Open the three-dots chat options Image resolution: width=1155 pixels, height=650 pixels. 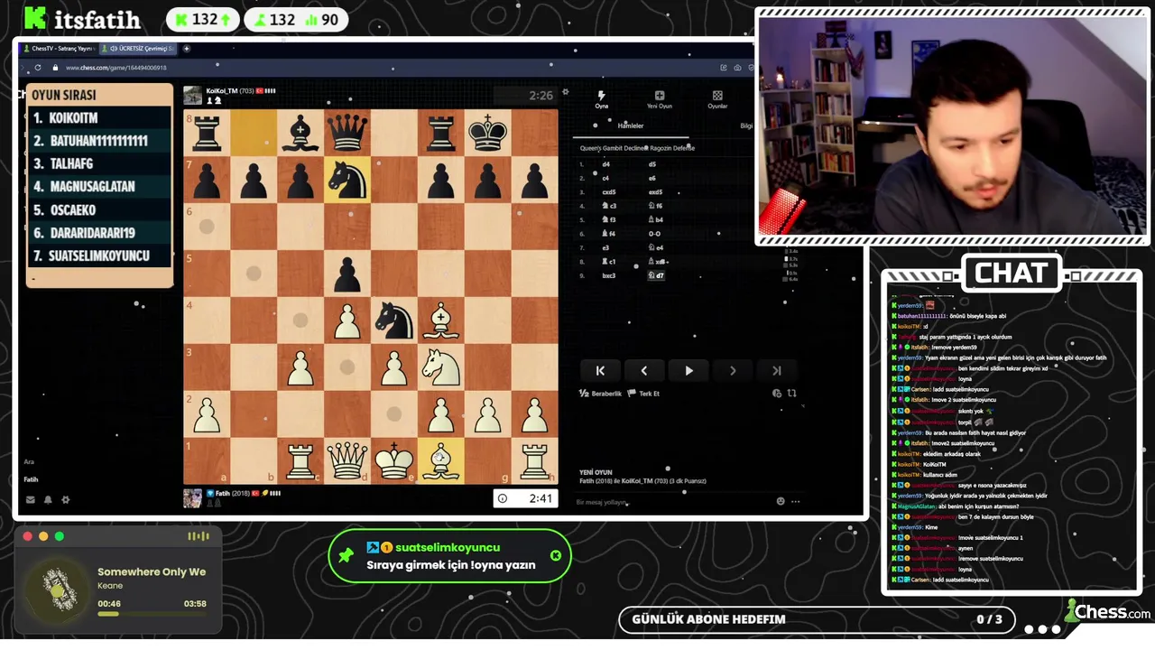(x=795, y=501)
